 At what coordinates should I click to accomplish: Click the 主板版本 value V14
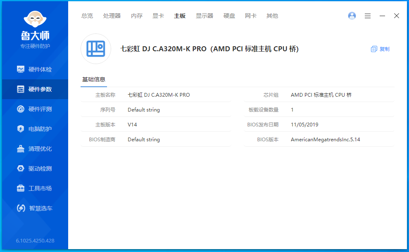[x=132, y=125]
